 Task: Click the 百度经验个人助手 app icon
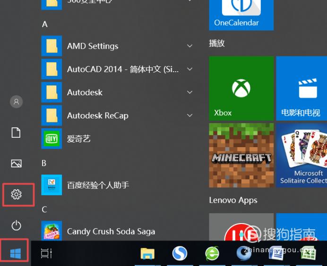pyautogui.click(x=52, y=185)
